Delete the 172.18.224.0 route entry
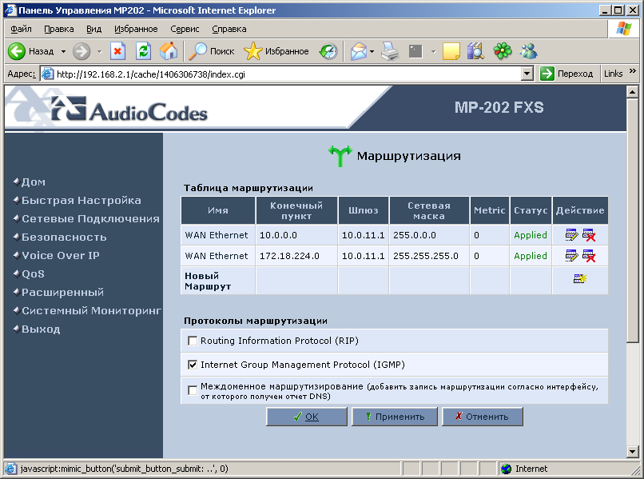This screenshot has width=644, height=479. tap(589, 256)
